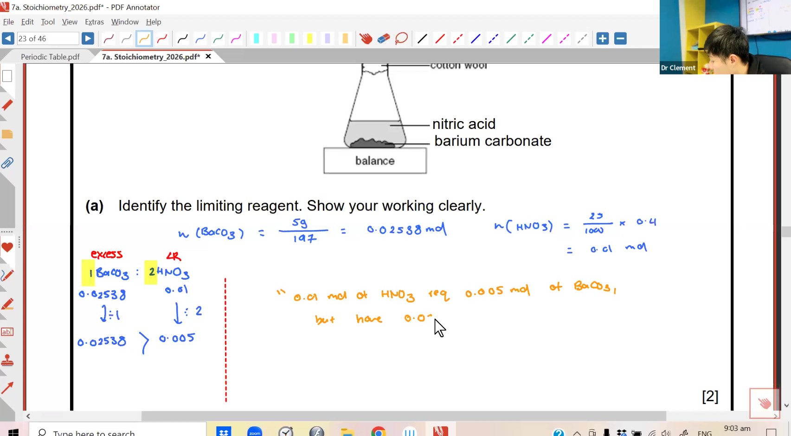The image size is (791, 436).
Task: Open the Edit menu
Action: pos(27,22)
